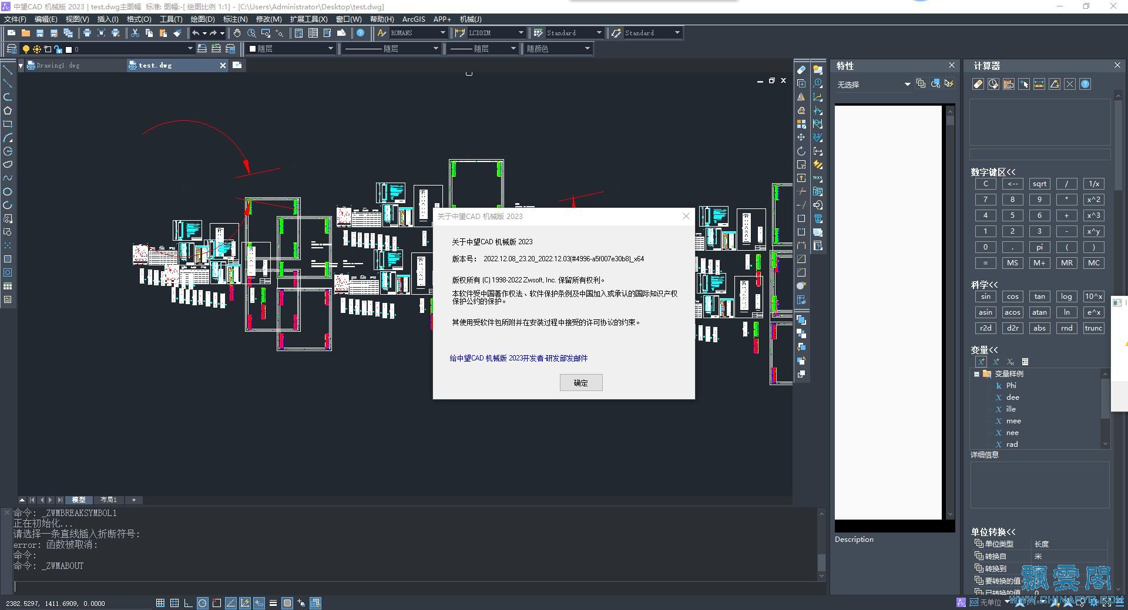
Task: Open the ArcGIS menu
Action: click(x=414, y=19)
